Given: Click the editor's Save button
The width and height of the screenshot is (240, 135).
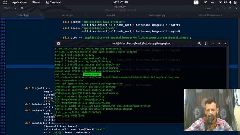Looking at the screenshot, I should pos(207,8).
